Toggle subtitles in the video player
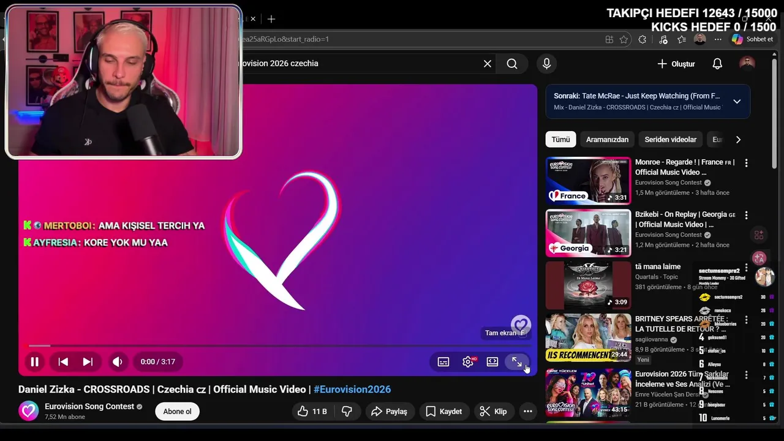Image resolution: width=784 pixels, height=441 pixels. (x=443, y=361)
